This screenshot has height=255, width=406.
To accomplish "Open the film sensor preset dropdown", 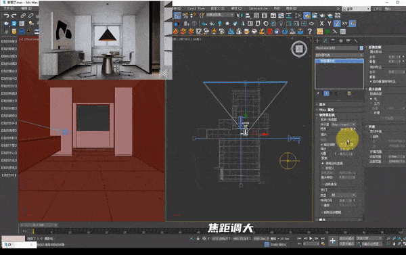I will 344,124.
